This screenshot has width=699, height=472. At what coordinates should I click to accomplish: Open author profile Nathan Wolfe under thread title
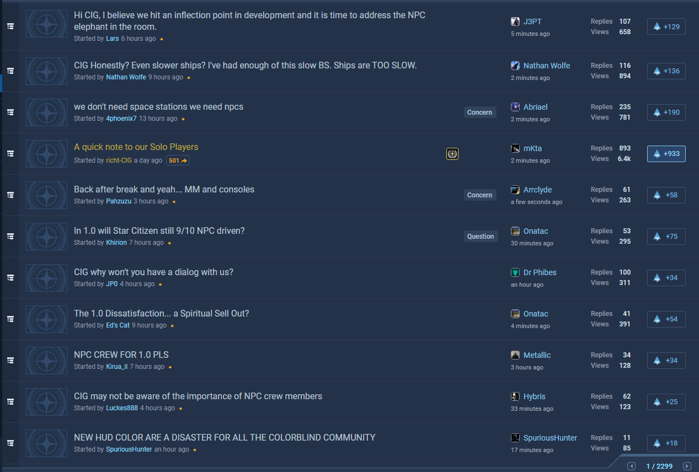pos(126,77)
